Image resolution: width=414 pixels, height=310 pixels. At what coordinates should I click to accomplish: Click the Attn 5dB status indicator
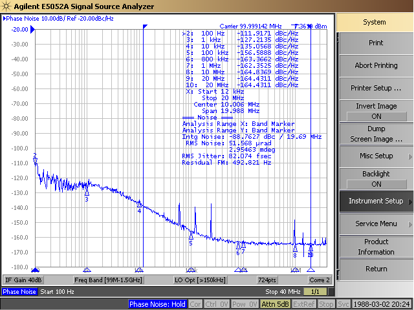(275, 304)
